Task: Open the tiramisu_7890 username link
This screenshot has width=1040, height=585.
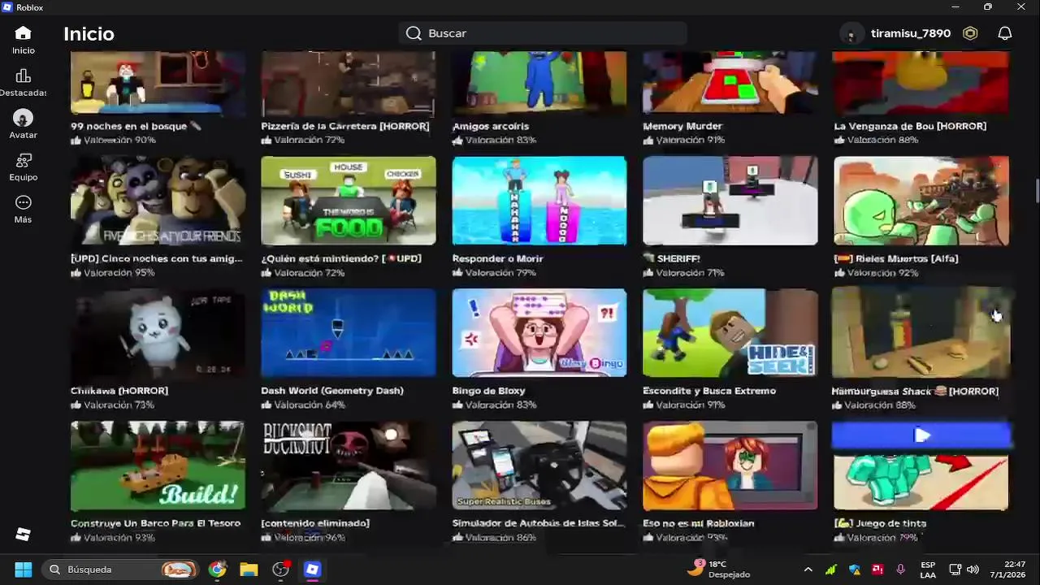Action: [911, 33]
